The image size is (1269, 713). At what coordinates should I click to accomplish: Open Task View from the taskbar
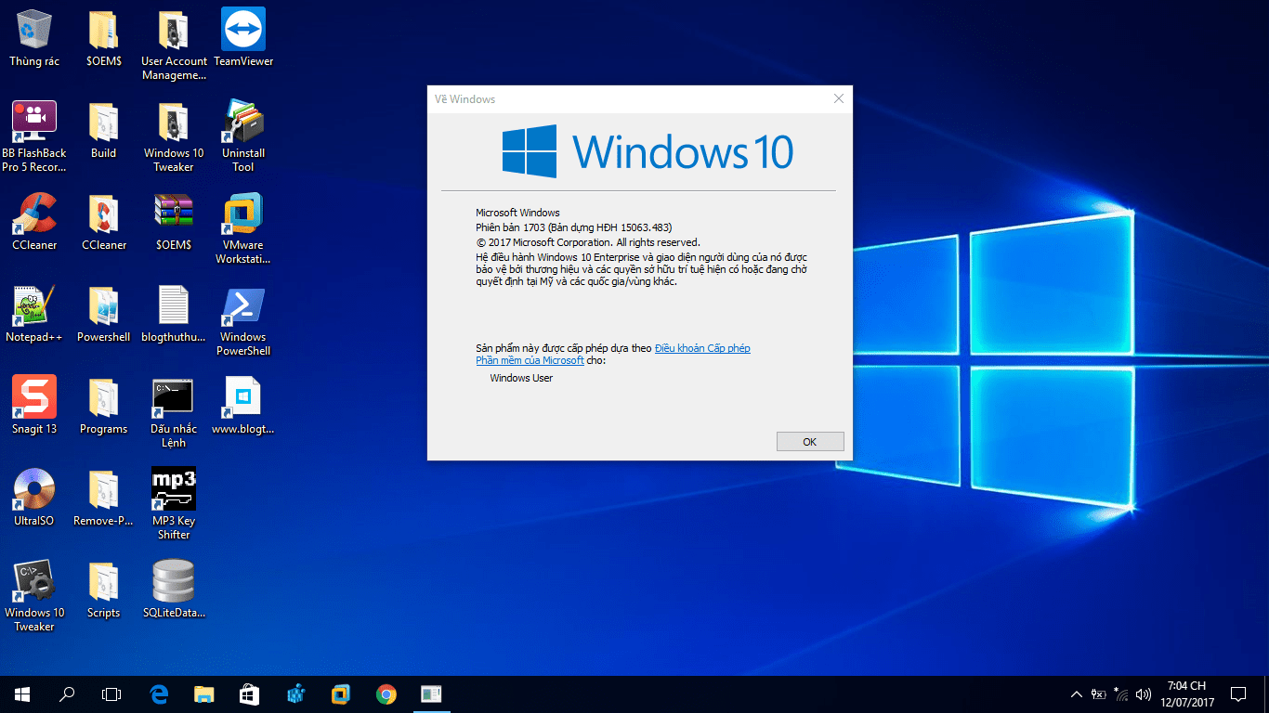pos(111,694)
